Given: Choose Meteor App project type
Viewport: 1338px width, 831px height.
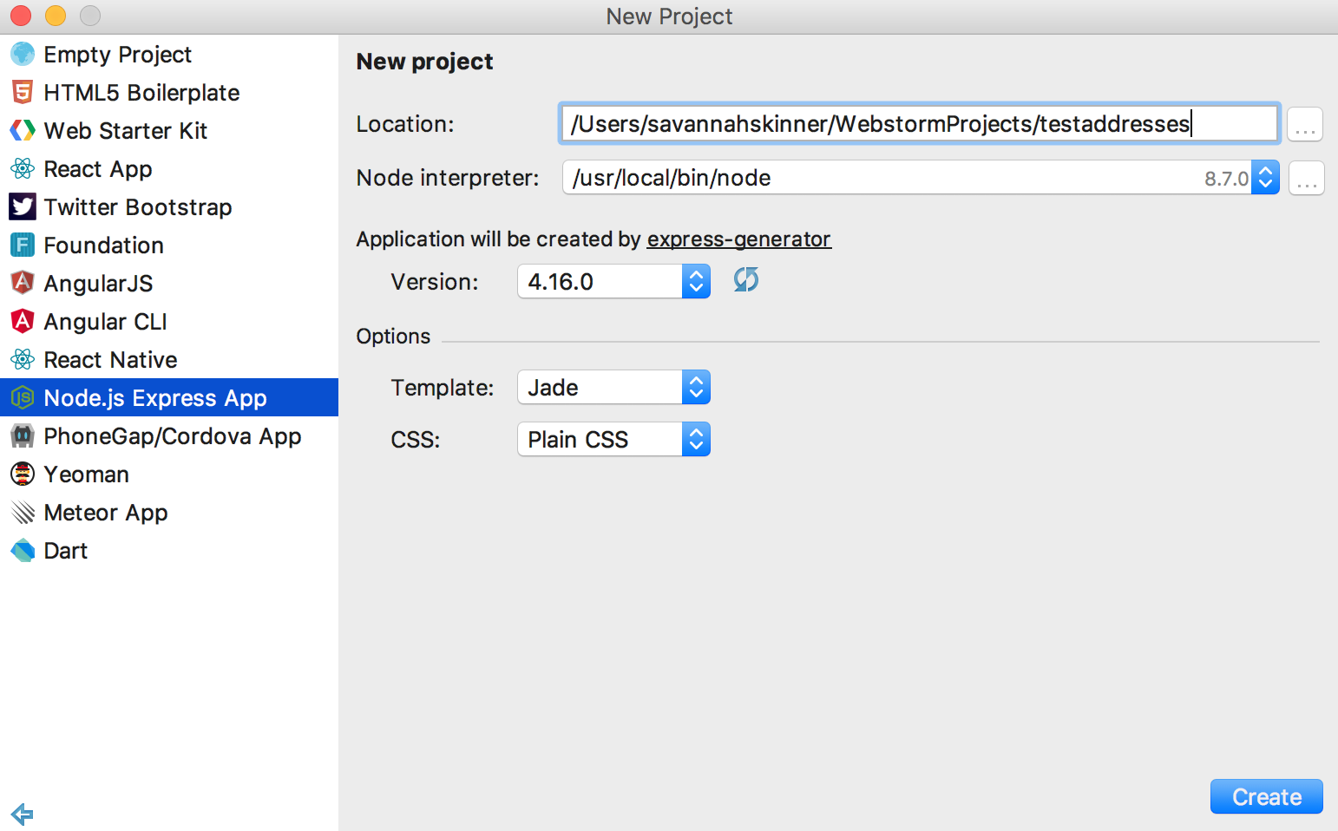Looking at the screenshot, I should (169, 513).
